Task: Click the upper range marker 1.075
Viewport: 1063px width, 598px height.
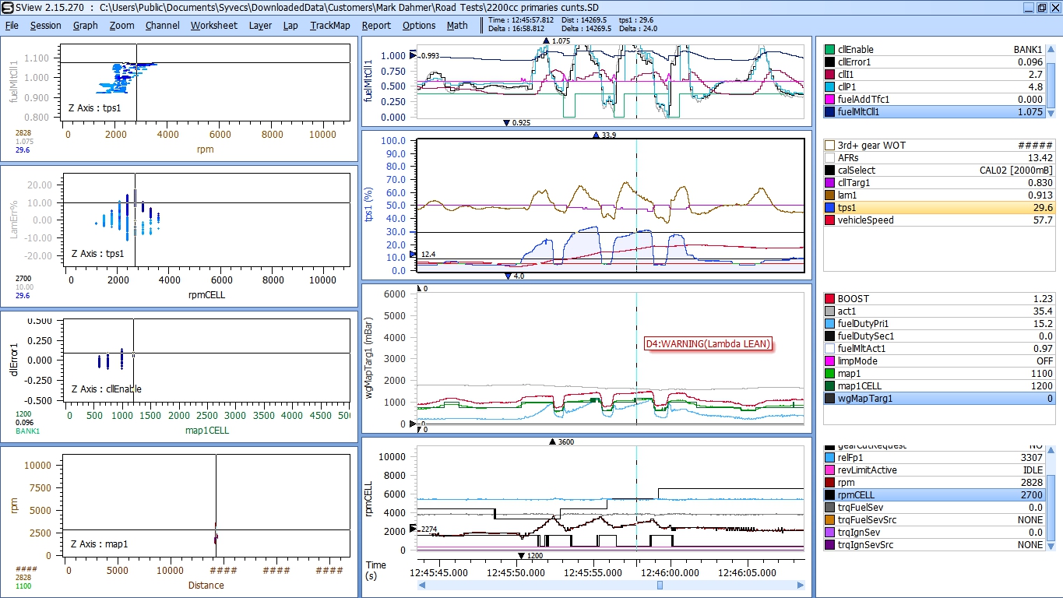Action: coord(557,40)
